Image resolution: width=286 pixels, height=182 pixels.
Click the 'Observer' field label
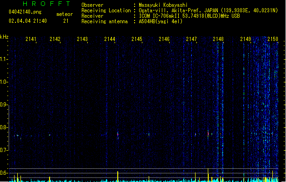tap(92, 5)
